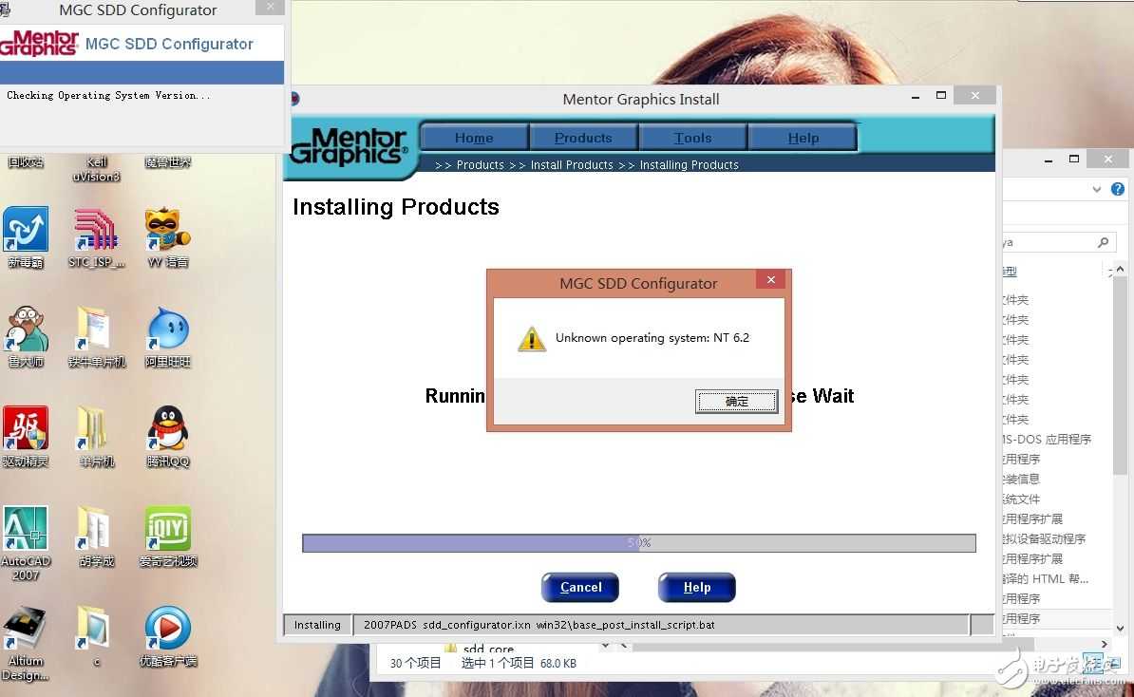Open the 单片机 folder shortcut
The height and width of the screenshot is (697, 1134).
pos(96,436)
